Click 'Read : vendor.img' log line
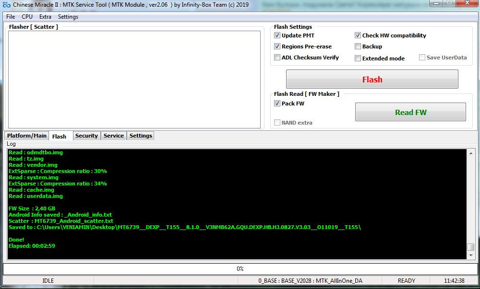The height and width of the screenshot is (289, 480). point(33,165)
